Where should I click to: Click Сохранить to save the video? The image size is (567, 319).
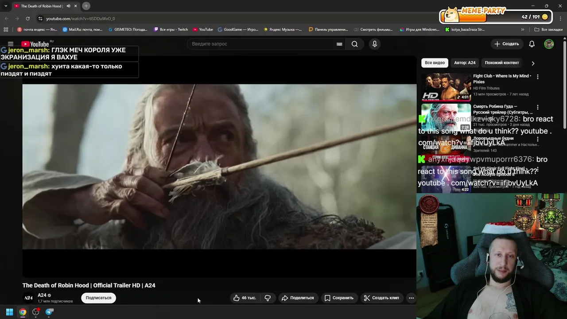[x=339, y=298]
